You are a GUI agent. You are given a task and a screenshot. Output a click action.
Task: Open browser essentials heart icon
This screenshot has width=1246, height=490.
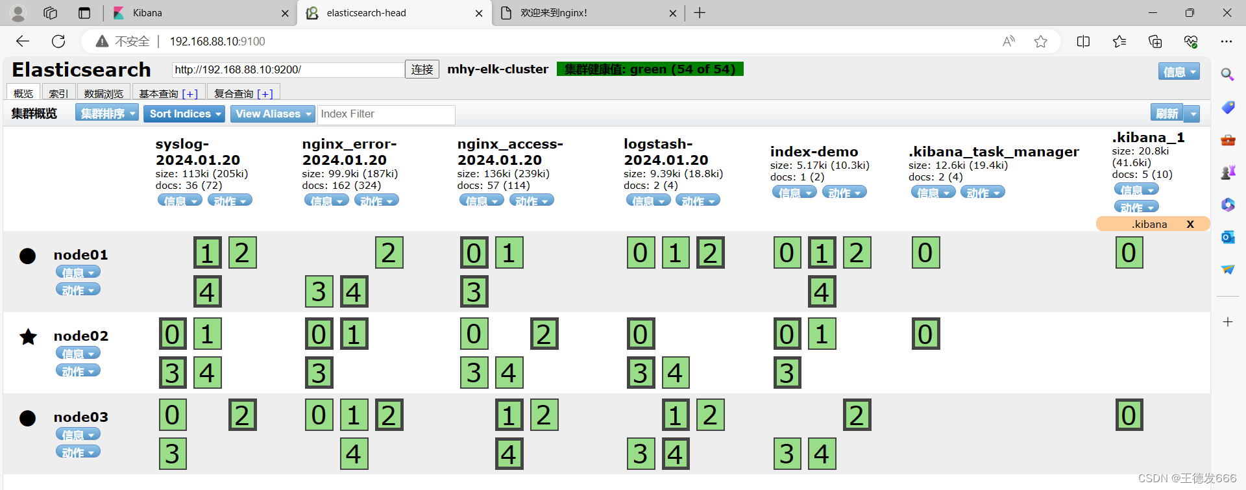[x=1191, y=42]
